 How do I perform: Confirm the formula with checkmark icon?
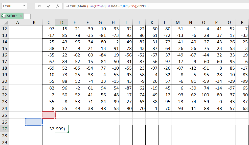(x=49, y=6)
